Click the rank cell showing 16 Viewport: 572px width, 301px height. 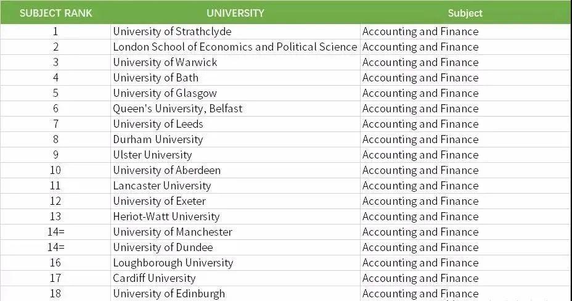coord(55,263)
